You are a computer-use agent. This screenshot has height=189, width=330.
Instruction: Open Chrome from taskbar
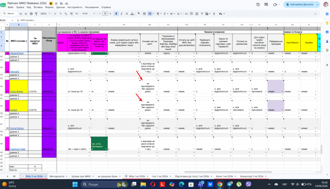pyautogui.click(x=220, y=184)
